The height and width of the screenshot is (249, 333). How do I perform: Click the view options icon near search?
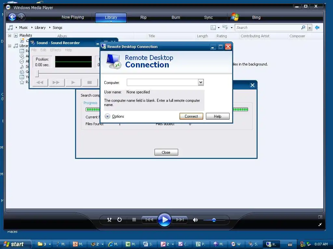tap(225, 27)
